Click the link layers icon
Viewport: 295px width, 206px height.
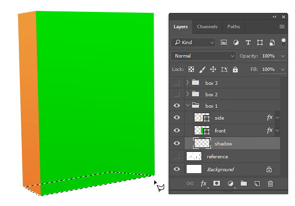[190, 183]
